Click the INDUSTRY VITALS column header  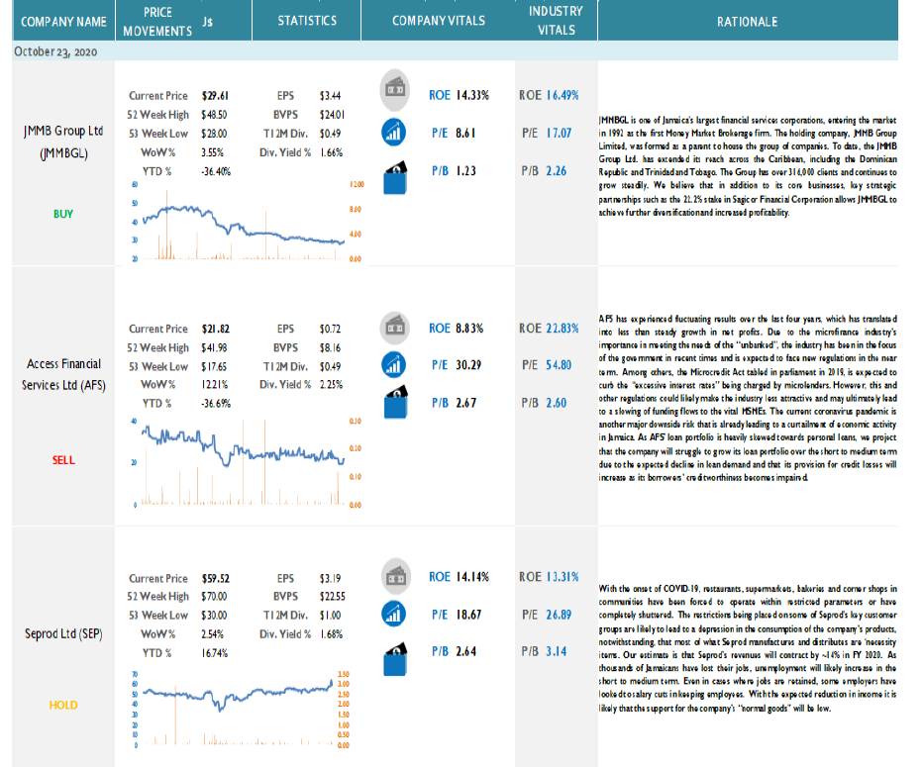click(x=557, y=21)
